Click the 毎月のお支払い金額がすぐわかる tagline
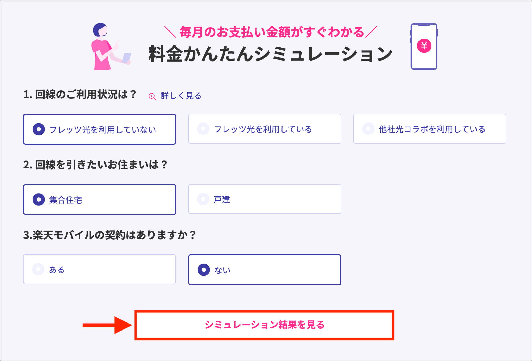This screenshot has width=532, height=361. (271, 32)
